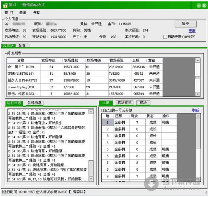Switch to the 系统消息 tab
The height and width of the screenshot is (197, 208).
point(34,103)
